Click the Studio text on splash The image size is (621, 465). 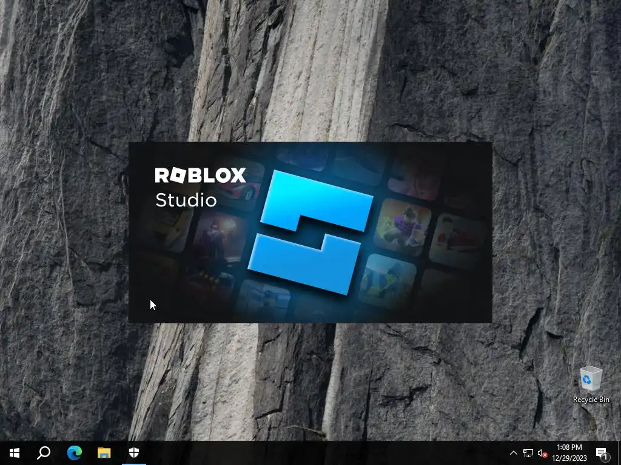coord(186,200)
